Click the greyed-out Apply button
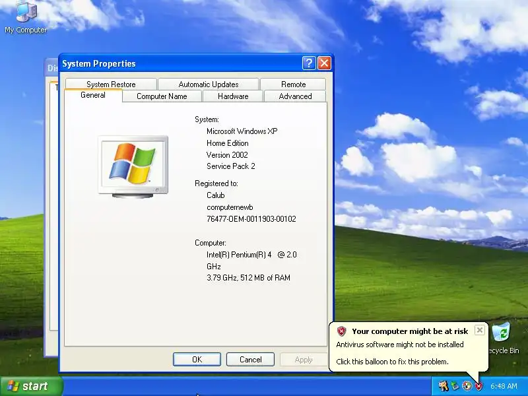528x396 pixels. (x=304, y=359)
